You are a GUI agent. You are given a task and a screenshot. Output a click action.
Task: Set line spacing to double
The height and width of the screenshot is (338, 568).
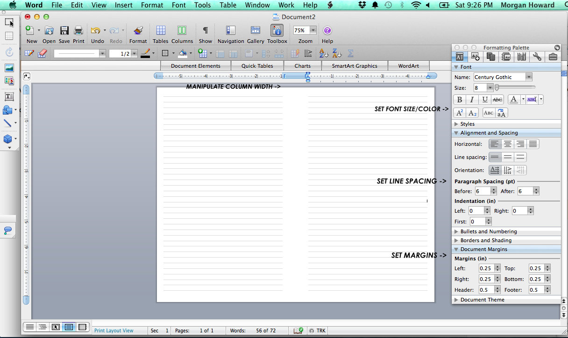[x=520, y=157]
